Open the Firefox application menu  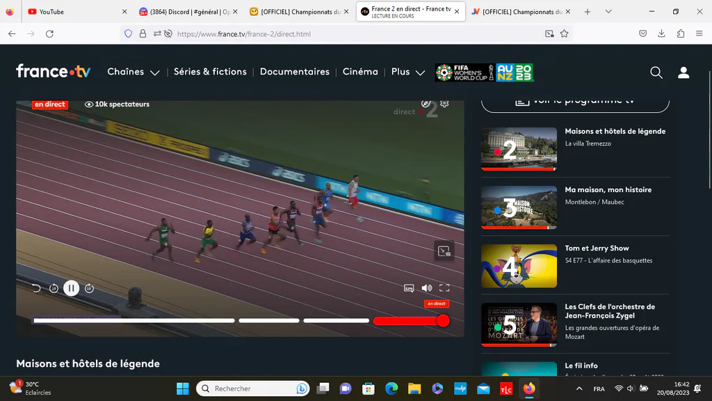699,33
